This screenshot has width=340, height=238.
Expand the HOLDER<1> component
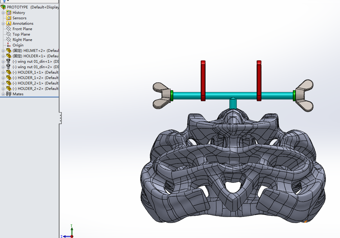point(3,56)
